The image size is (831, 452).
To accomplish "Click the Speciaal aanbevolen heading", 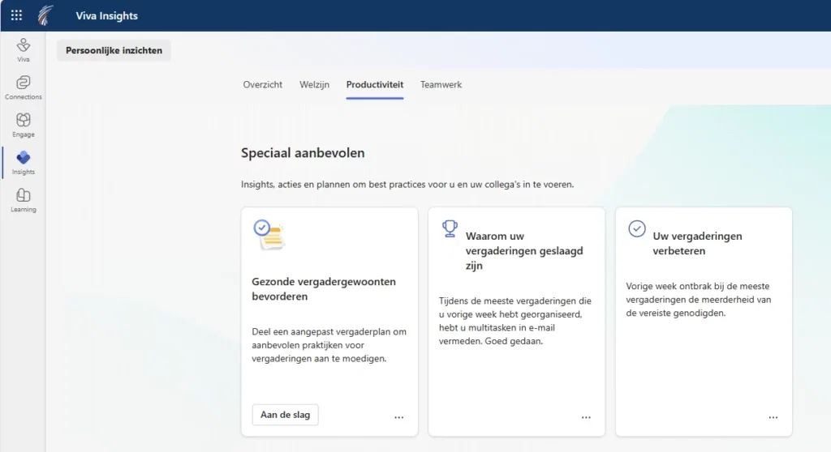I will [x=303, y=153].
